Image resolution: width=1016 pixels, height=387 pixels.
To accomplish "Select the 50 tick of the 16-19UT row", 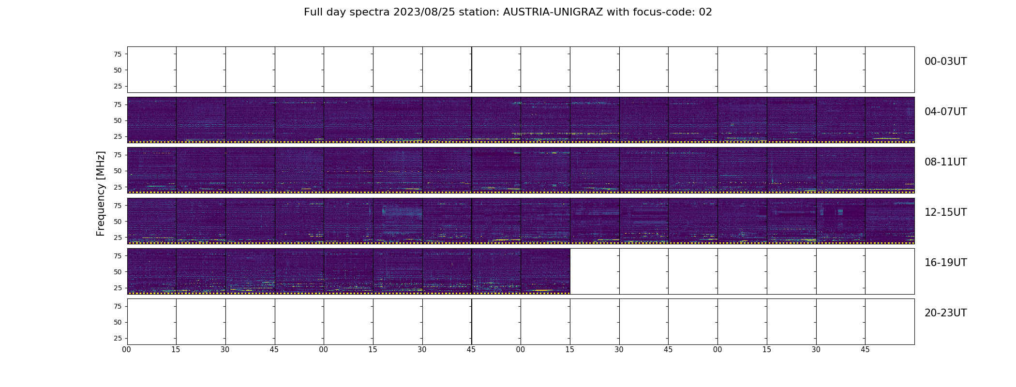I will coord(118,272).
